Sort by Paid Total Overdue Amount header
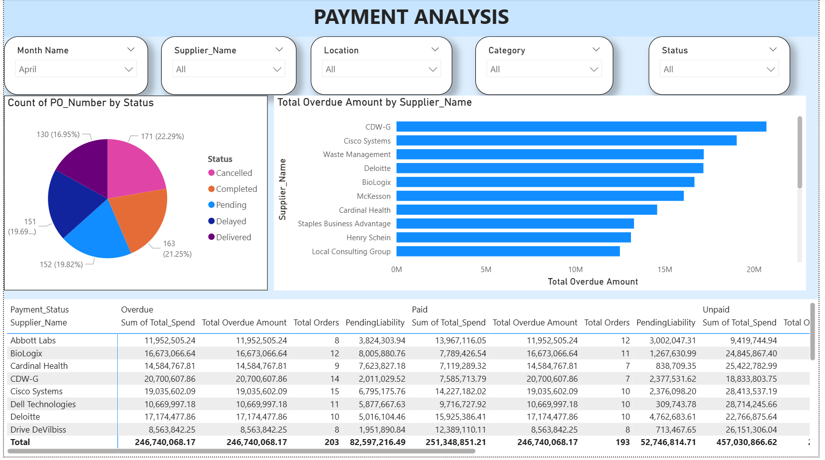Screen dimensions: 825x460 tap(535, 322)
